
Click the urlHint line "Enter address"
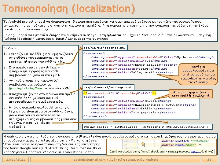point(134,65)
